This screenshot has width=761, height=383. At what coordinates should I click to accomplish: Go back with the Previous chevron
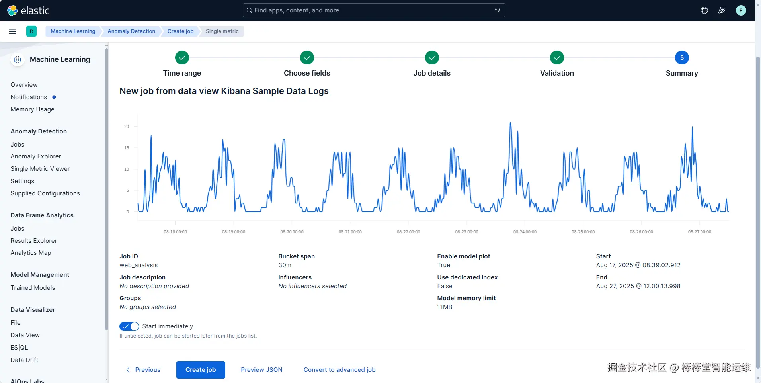128,370
